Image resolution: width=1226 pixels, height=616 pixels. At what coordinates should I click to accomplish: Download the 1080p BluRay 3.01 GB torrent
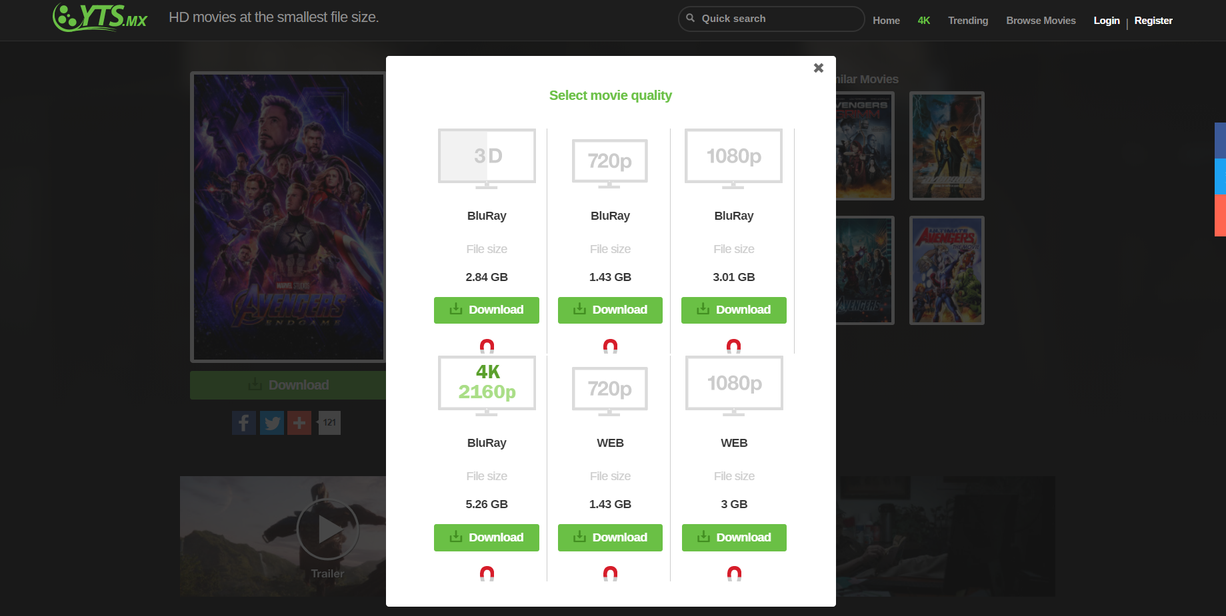[734, 310]
